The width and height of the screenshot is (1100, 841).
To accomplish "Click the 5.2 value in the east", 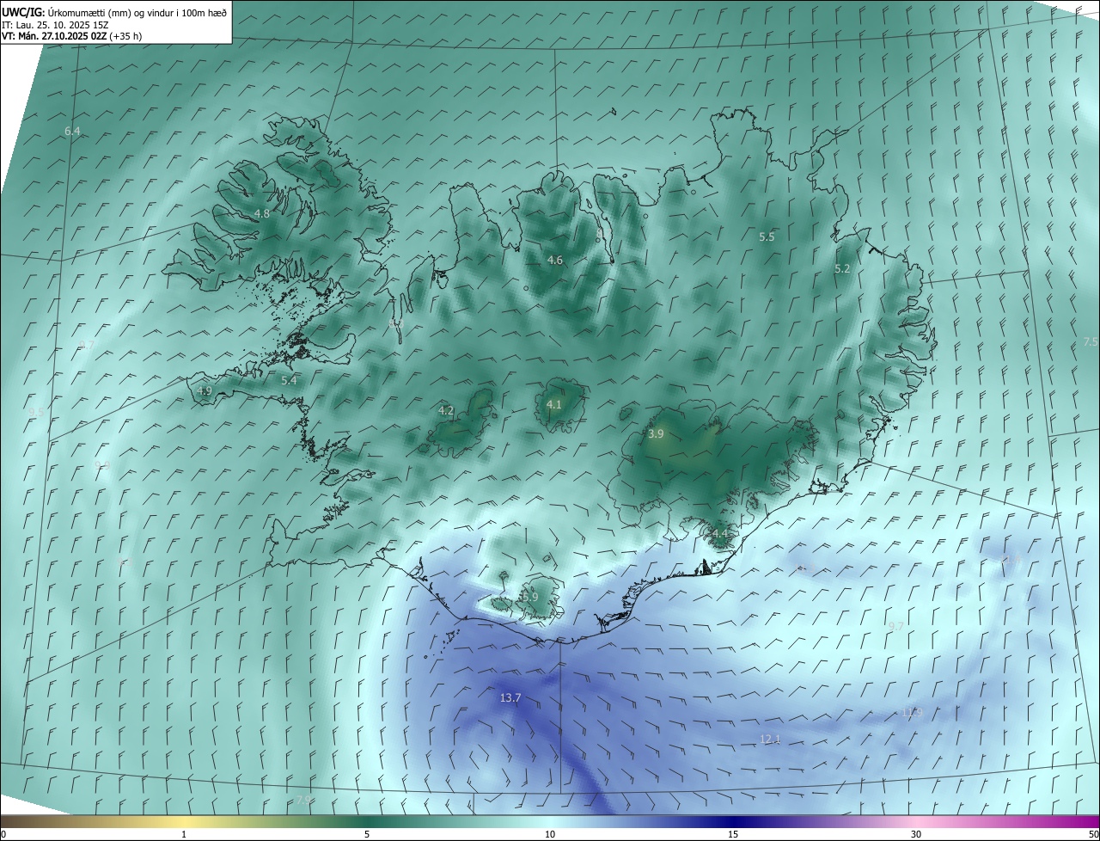I will coord(842,269).
